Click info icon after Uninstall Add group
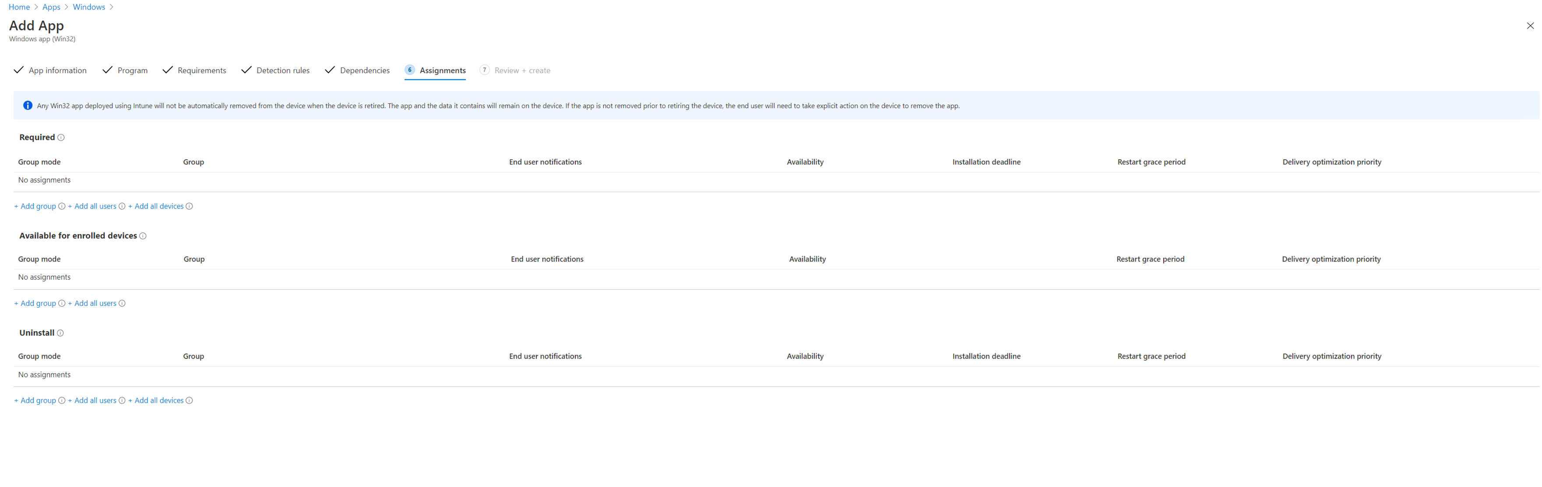Viewport: 1542px width, 487px height. (62, 401)
